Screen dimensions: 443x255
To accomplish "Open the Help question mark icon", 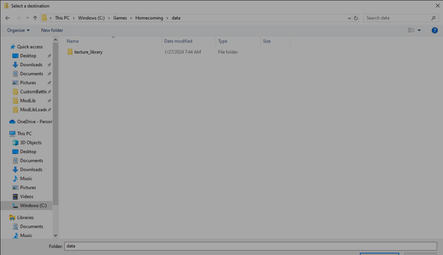I will (x=435, y=30).
